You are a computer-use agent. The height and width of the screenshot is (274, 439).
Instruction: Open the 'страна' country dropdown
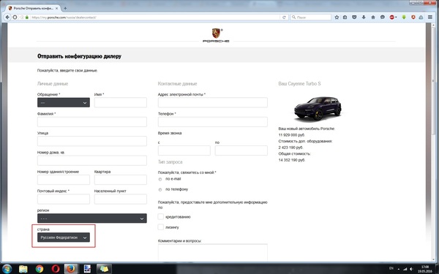tap(64, 237)
